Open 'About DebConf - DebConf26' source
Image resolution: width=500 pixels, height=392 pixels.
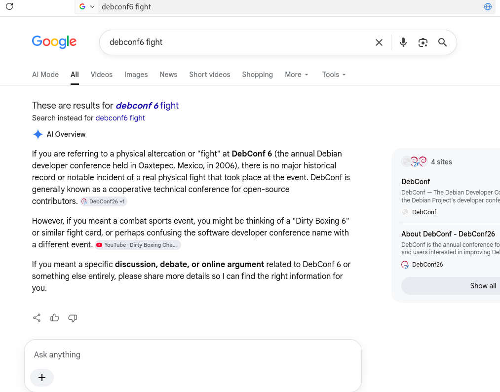click(x=448, y=234)
